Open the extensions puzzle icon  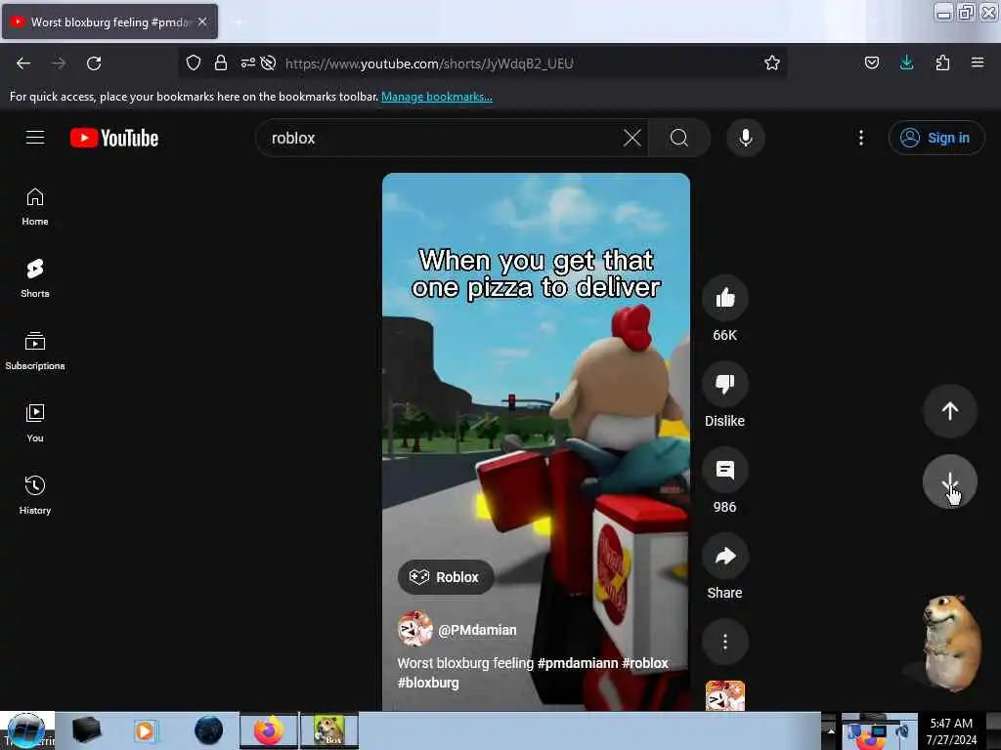click(x=942, y=63)
